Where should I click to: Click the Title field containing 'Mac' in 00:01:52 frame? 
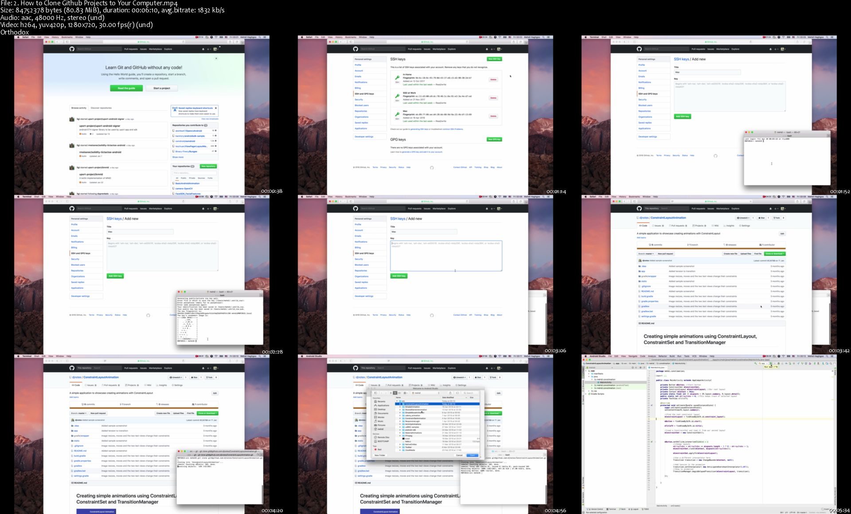[x=707, y=72]
